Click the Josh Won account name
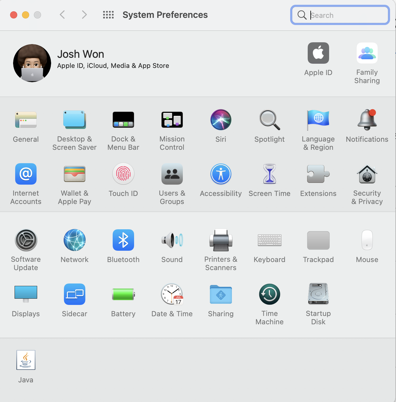This screenshot has height=402, width=396. (81, 54)
